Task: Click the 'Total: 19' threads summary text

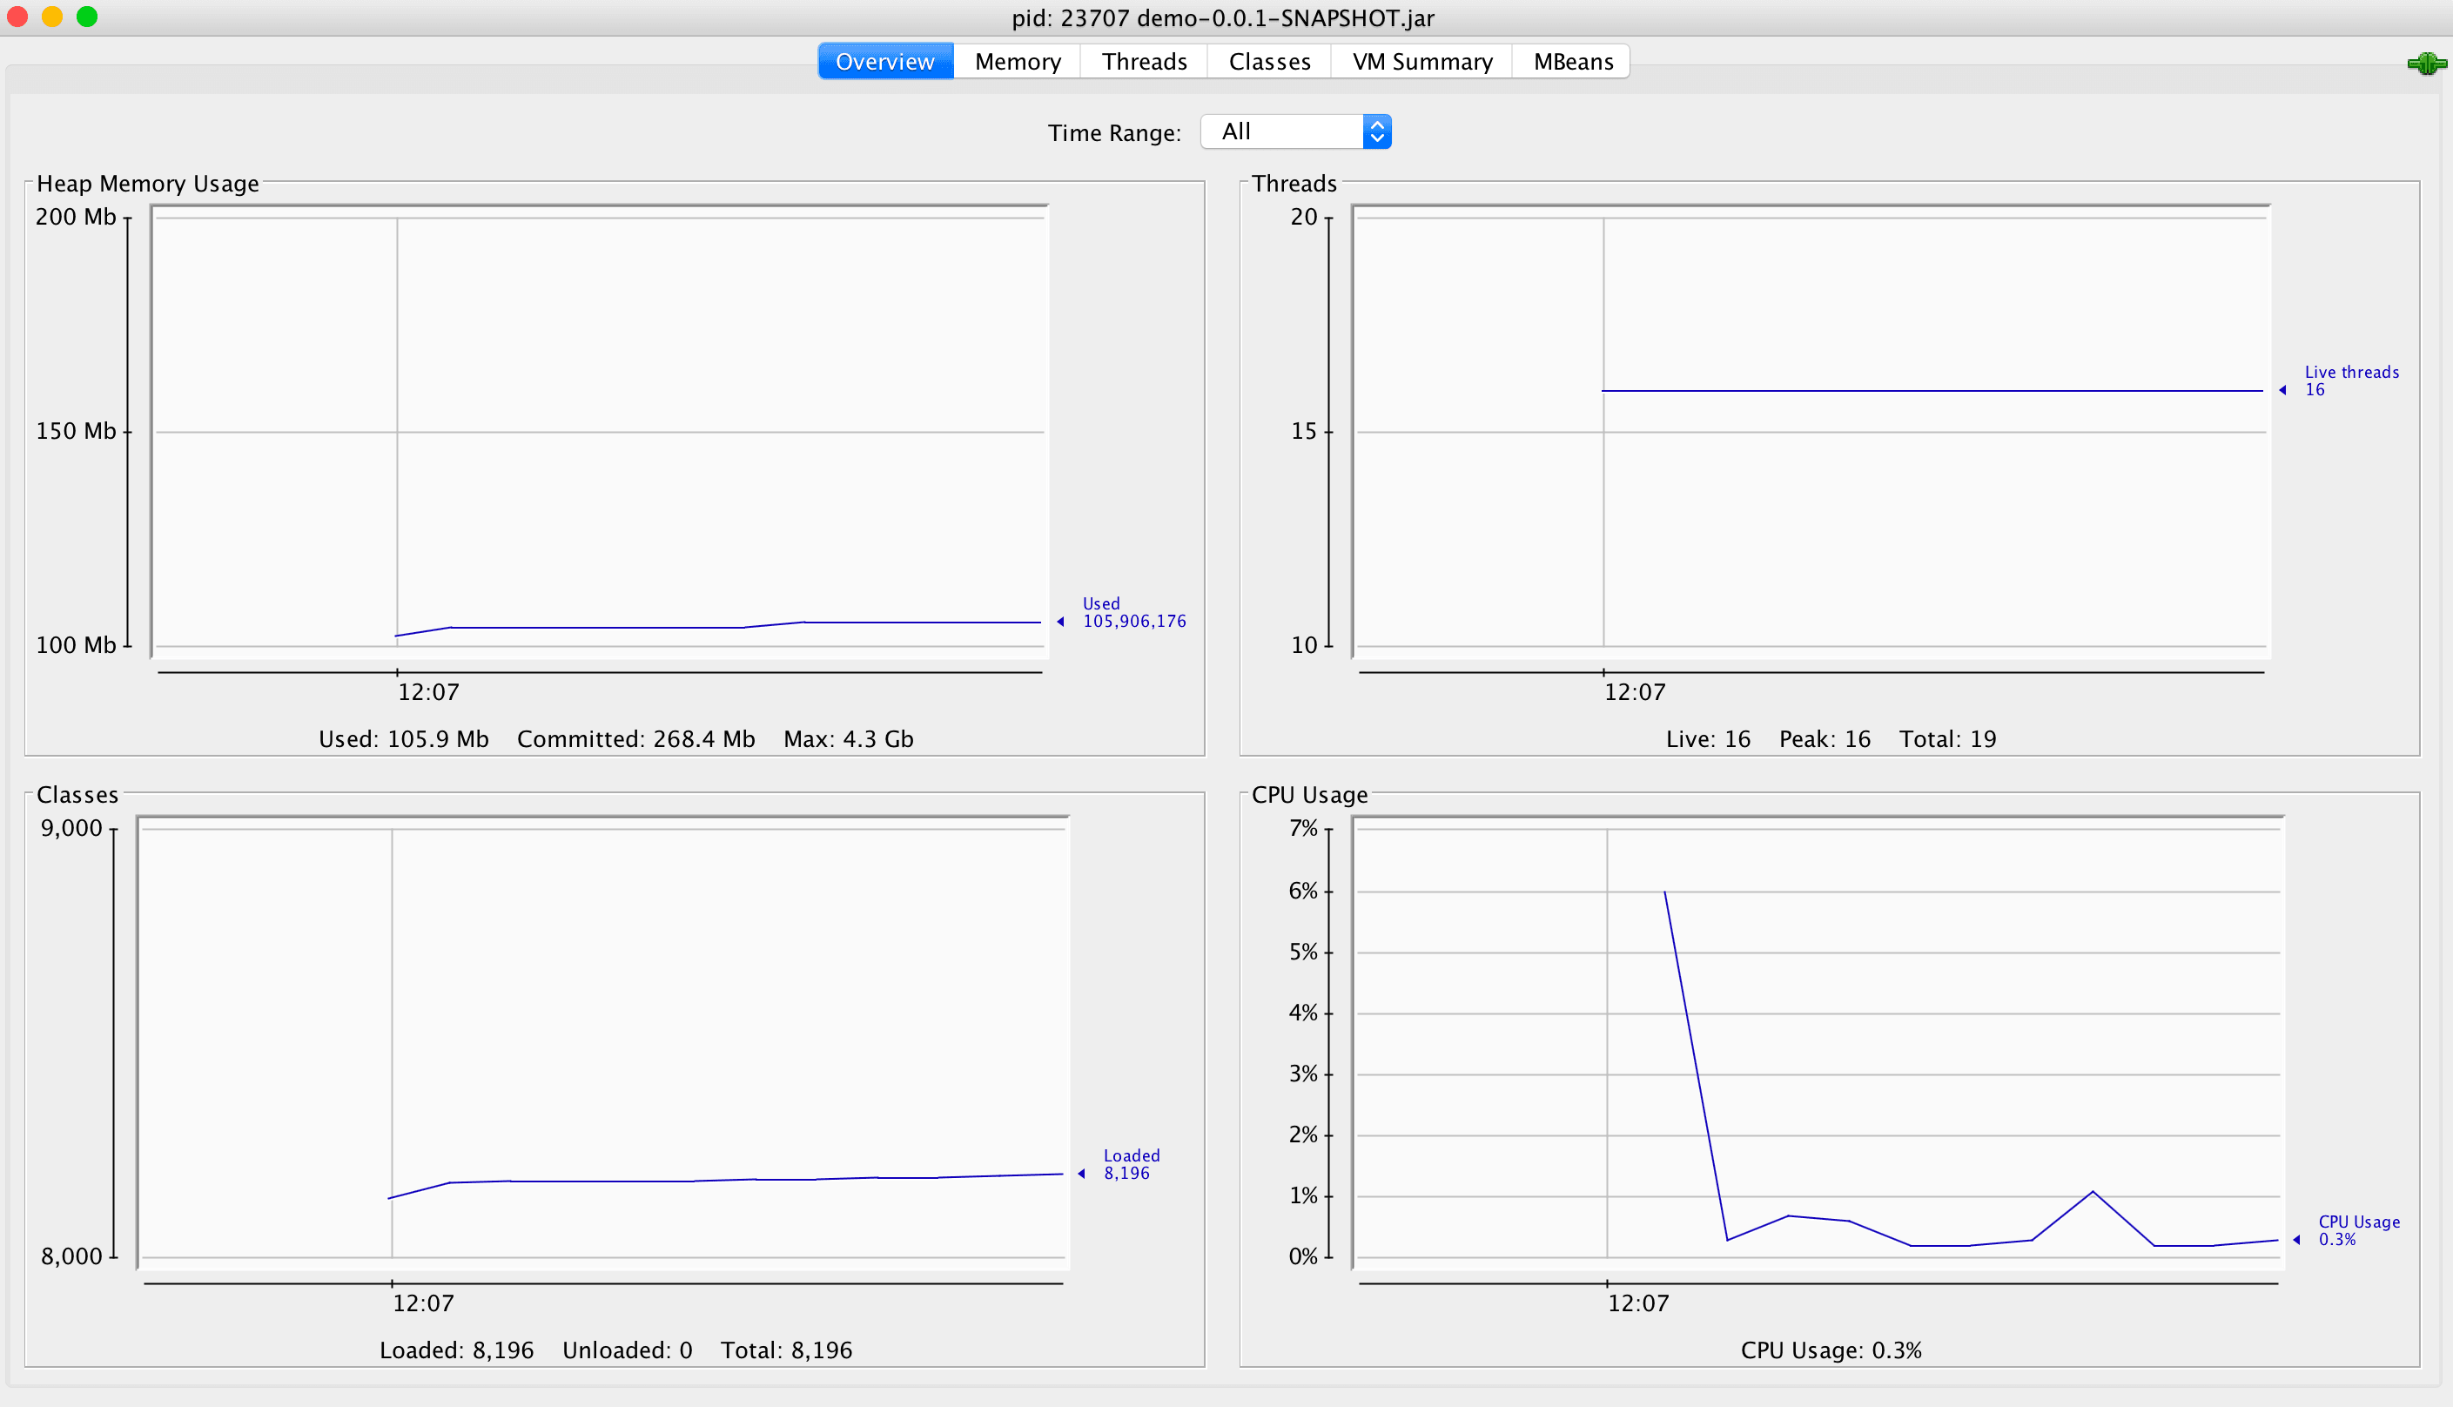Action: tap(1948, 739)
